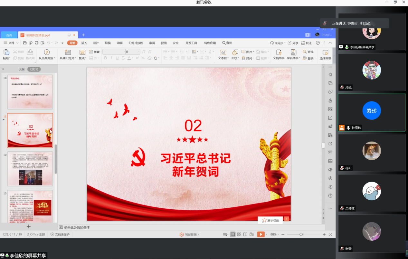Toggle normal view in status bar
The height and width of the screenshot is (259, 408).
pyautogui.click(x=233, y=234)
